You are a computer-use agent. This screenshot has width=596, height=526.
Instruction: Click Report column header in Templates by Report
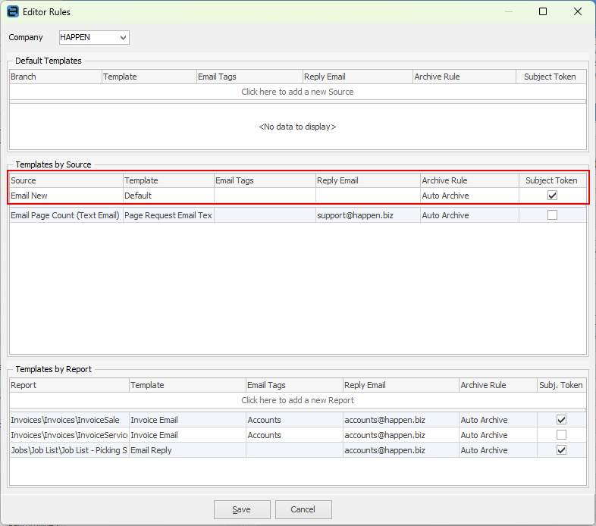coord(70,385)
